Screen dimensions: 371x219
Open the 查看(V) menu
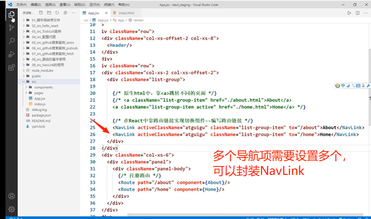[65, 5]
